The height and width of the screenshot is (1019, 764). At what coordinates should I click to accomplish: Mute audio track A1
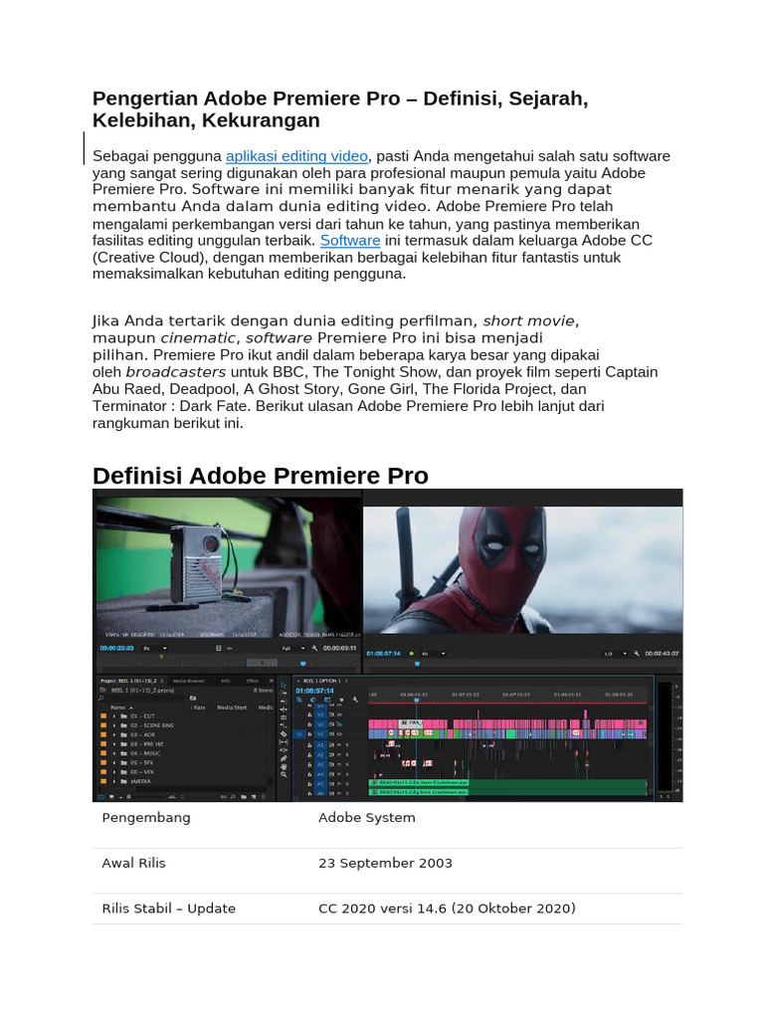click(x=339, y=745)
